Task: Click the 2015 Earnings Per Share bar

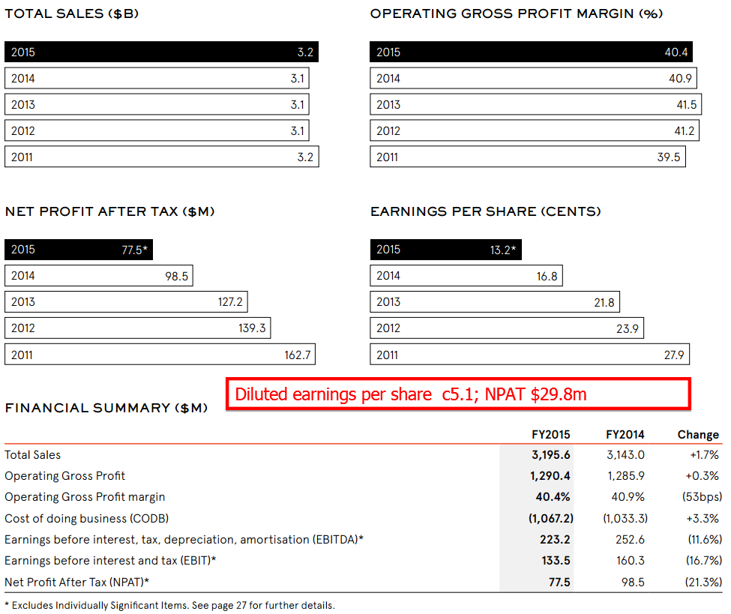Action: (x=447, y=250)
